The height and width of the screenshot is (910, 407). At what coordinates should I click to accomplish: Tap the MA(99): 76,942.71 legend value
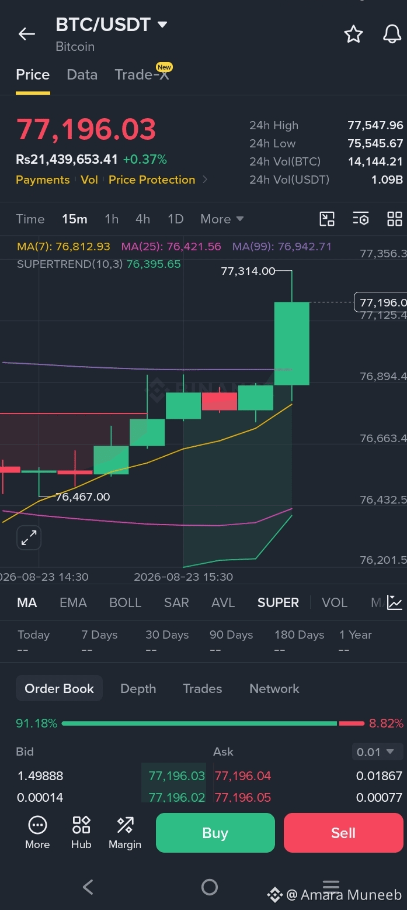pos(282,246)
